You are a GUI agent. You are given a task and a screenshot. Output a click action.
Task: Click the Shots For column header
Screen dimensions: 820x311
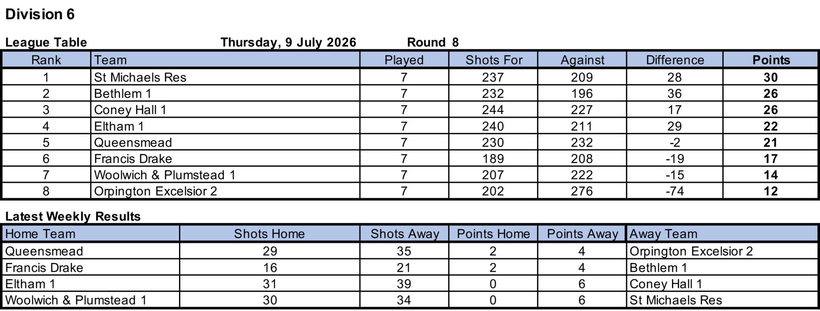[493, 60]
